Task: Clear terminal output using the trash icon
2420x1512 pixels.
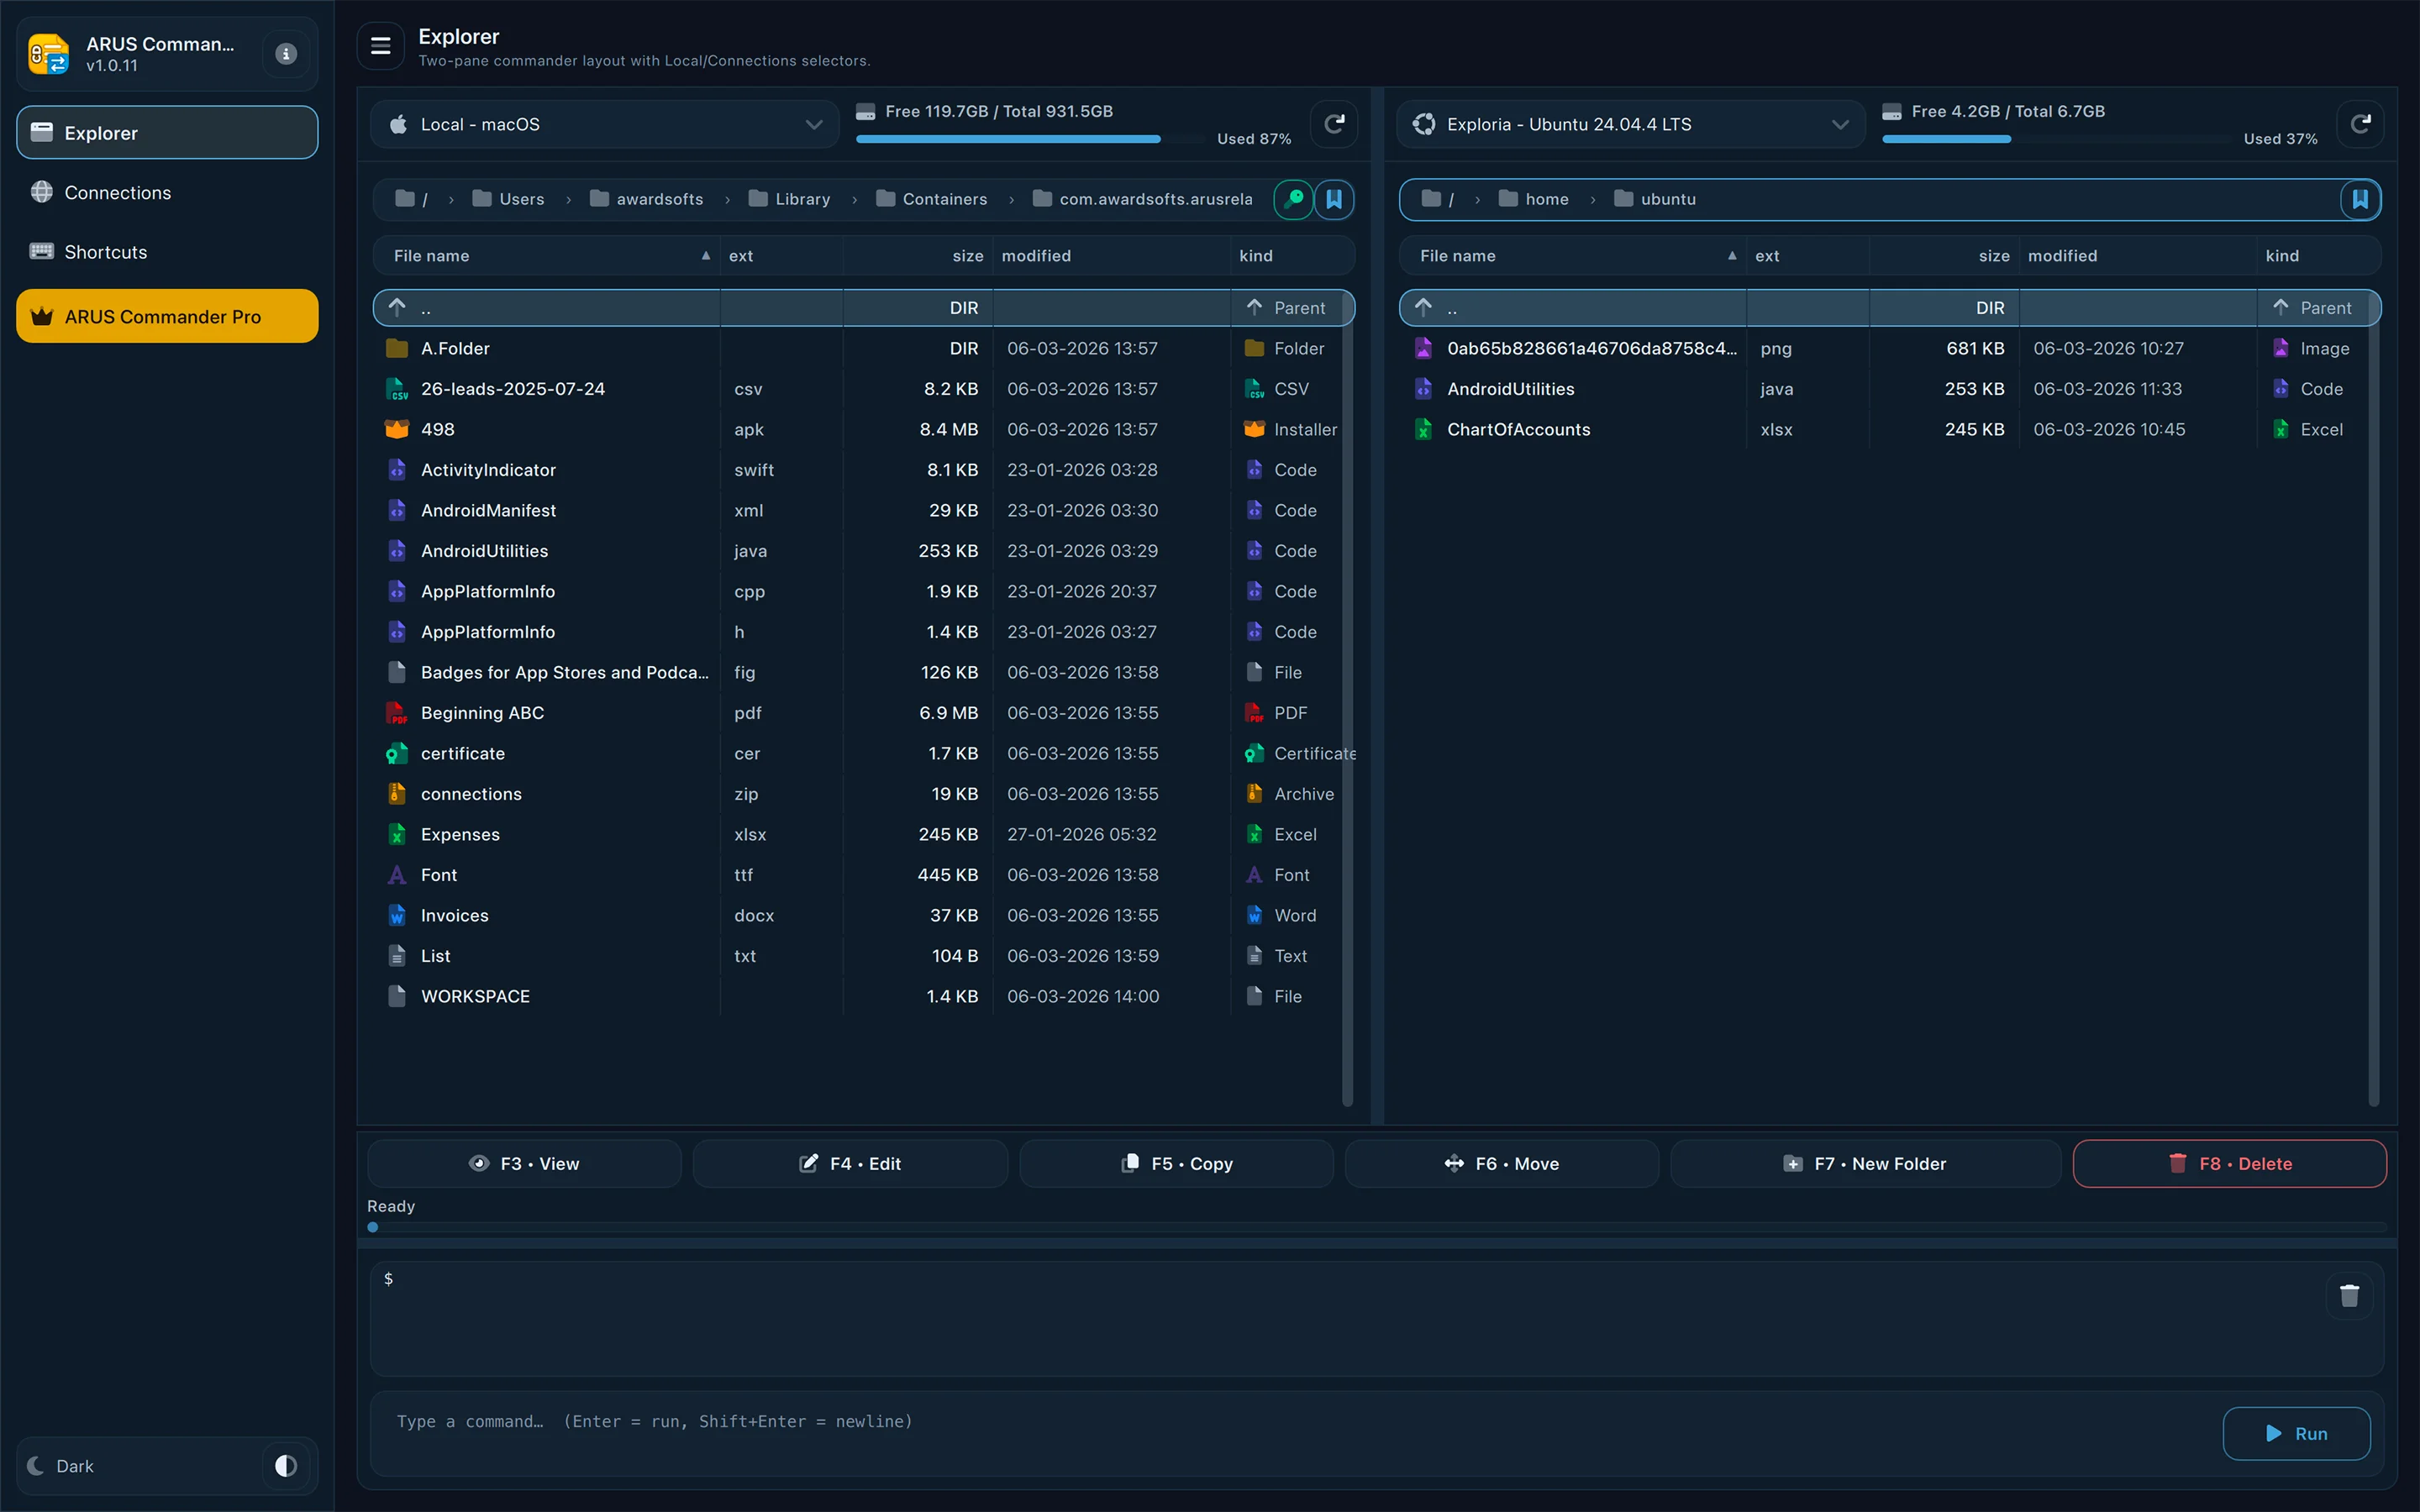Action: 2350,1295
